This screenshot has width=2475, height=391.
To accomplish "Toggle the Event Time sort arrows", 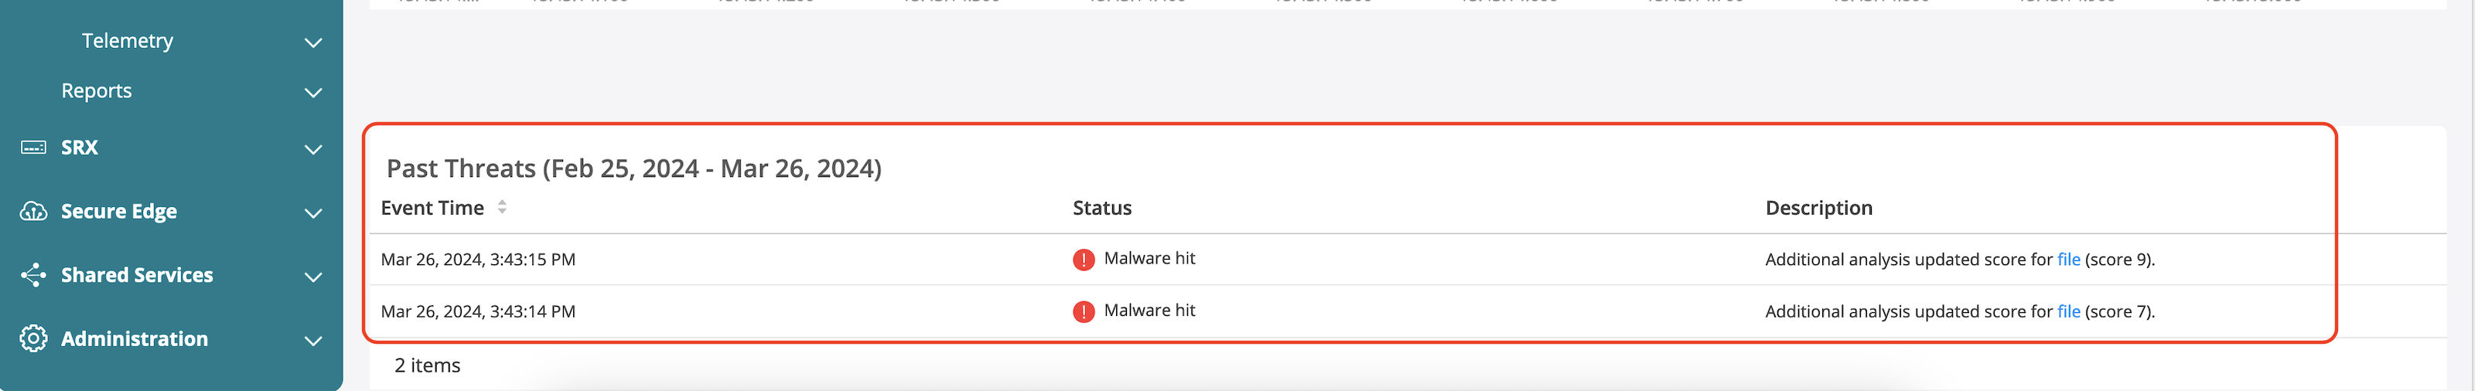I will tap(501, 208).
